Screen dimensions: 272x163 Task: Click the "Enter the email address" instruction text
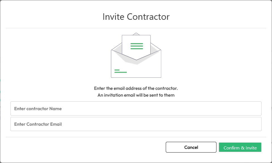click(136, 88)
